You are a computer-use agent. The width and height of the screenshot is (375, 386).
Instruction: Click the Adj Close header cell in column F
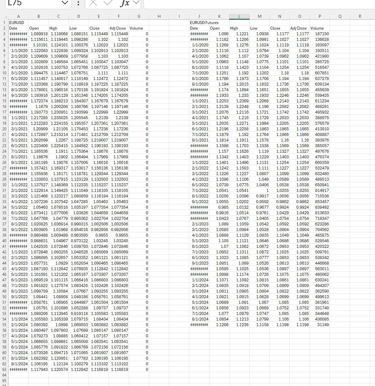pyautogui.click(x=119, y=28)
